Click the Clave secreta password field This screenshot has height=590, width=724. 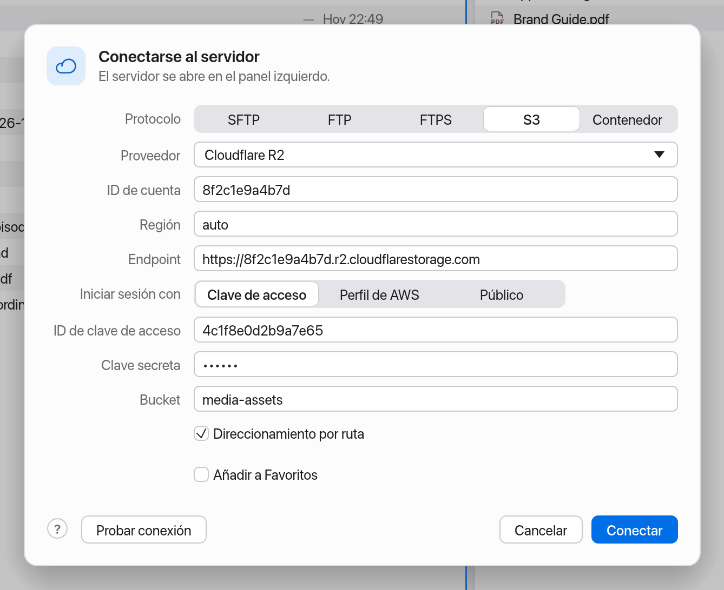pyautogui.click(x=436, y=365)
